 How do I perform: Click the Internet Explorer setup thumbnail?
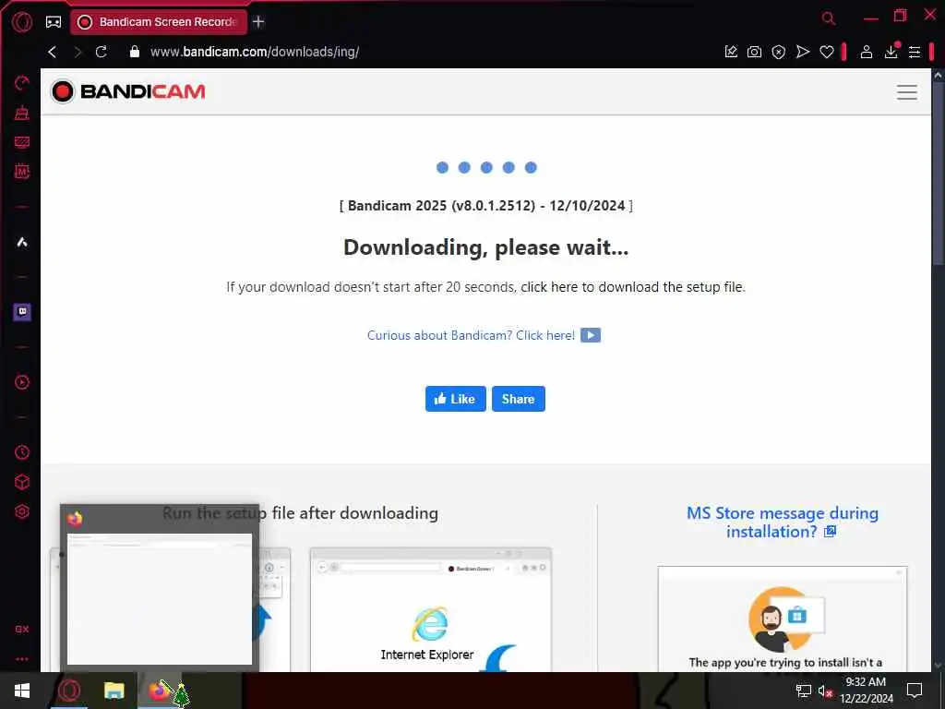click(x=430, y=609)
